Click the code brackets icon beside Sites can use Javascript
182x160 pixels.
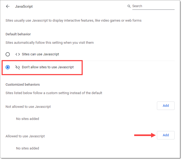click(x=18, y=54)
